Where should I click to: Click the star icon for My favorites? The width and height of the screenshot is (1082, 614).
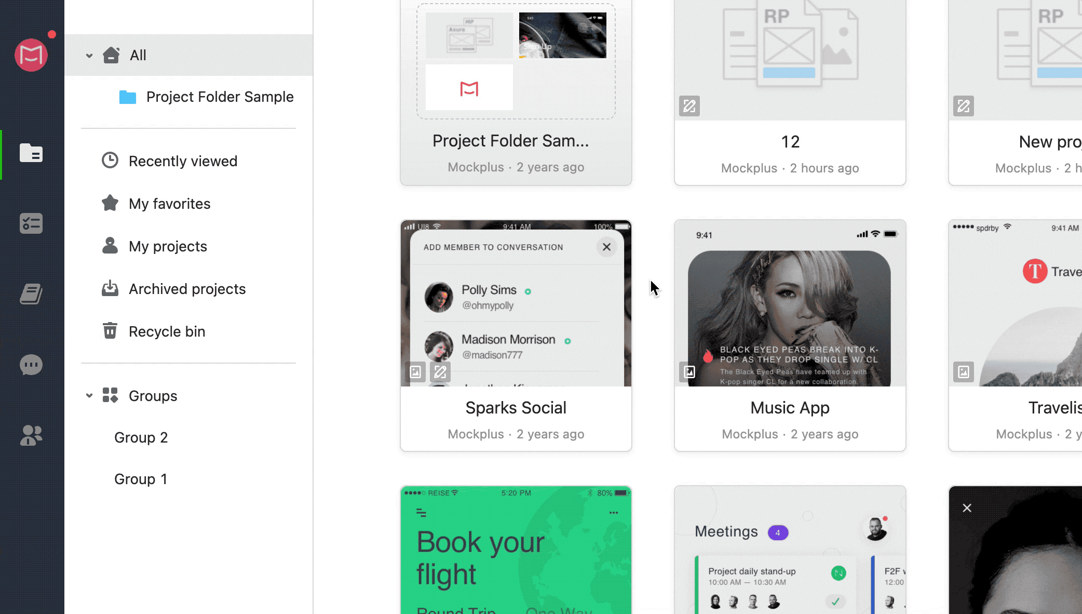coord(110,203)
